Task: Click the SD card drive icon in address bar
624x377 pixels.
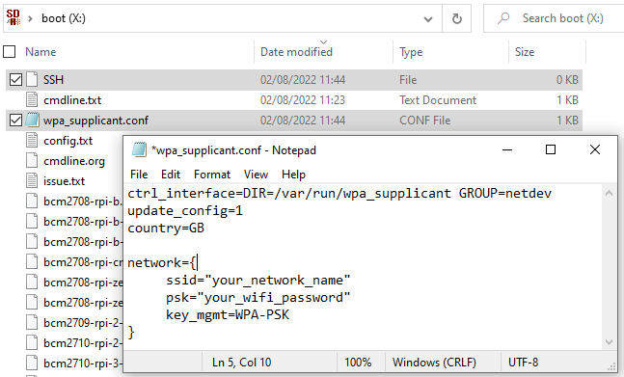Action: tap(14, 18)
